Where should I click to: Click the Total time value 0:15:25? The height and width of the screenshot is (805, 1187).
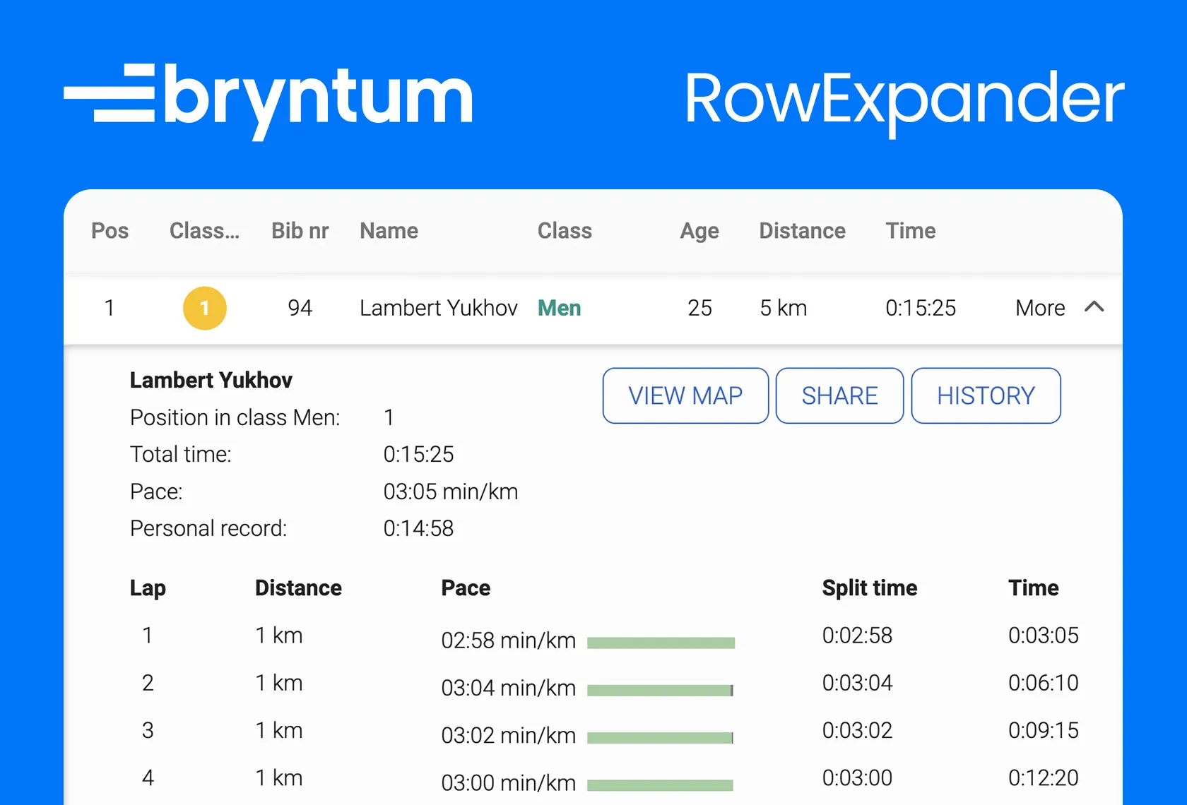pos(418,454)
